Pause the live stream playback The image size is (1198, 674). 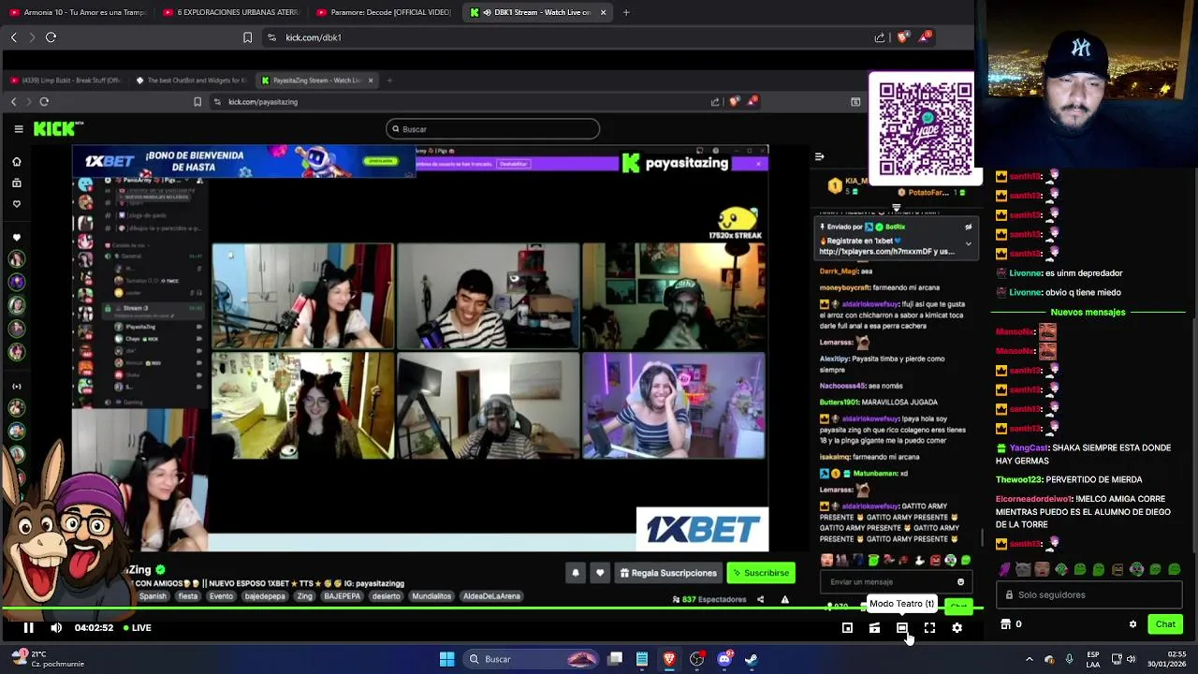point(28,628)
